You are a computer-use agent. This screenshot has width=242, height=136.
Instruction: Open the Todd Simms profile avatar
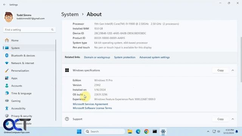8,17
